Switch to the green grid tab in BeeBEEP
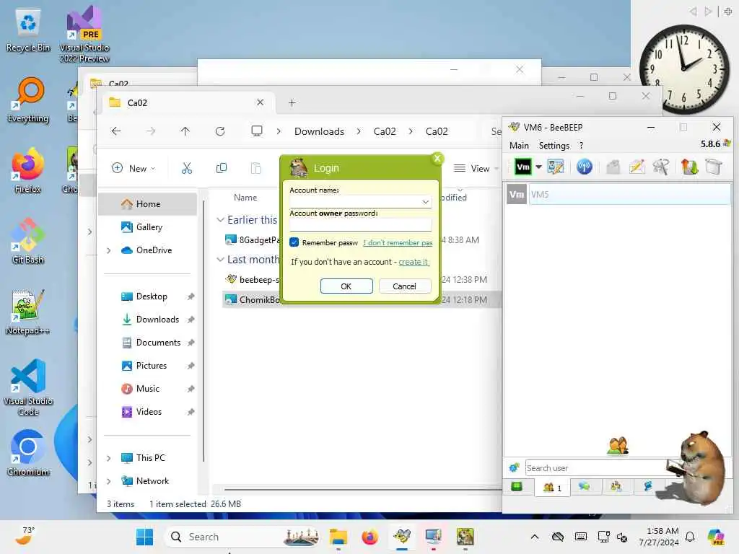The image size is (739, 554). tap(517, 487)
